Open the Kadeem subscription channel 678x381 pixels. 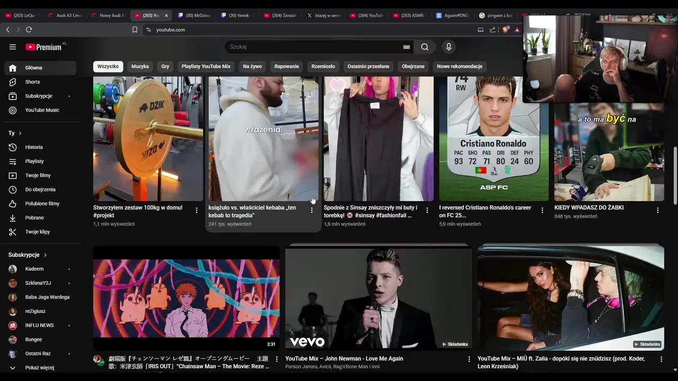click(x=40, y=269)
